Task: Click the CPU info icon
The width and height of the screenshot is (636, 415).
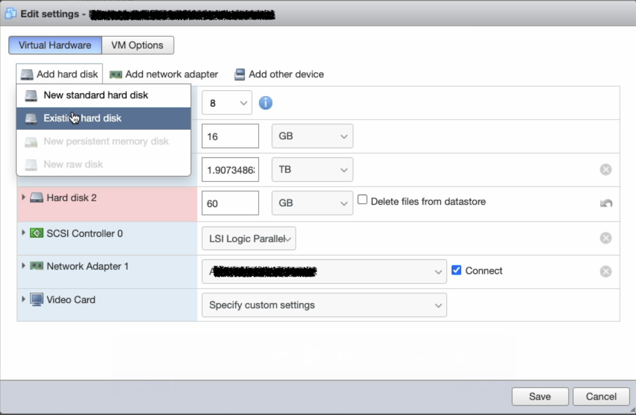Action: (265, 103)
